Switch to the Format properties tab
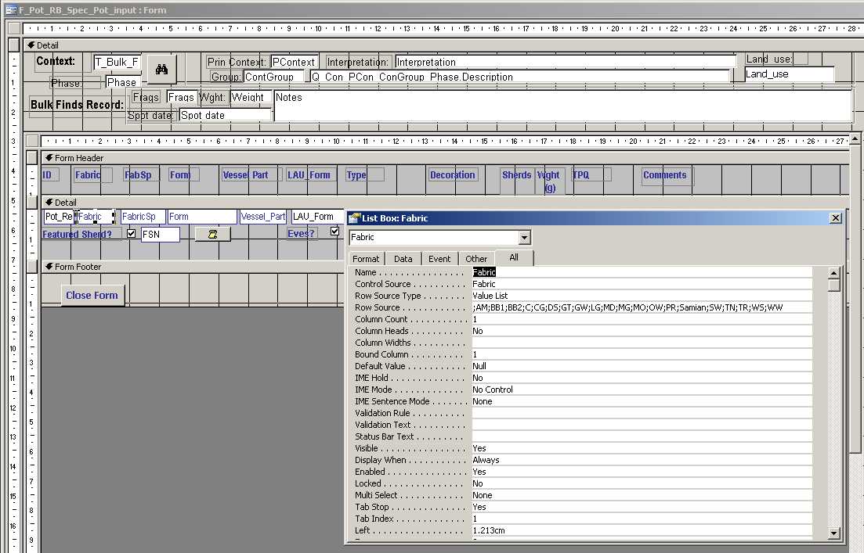 coord(365,259)
